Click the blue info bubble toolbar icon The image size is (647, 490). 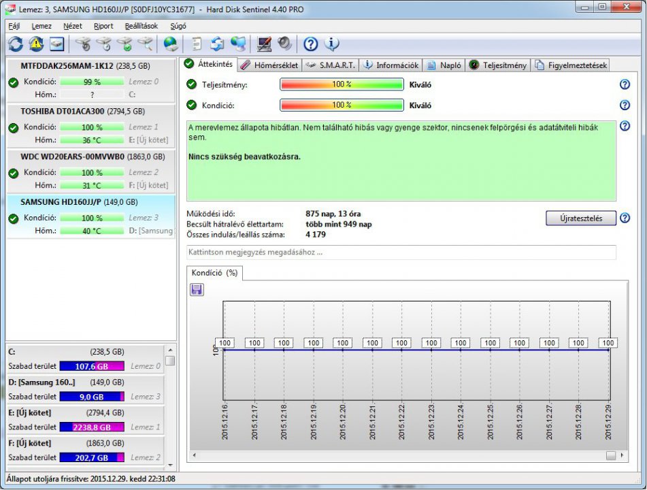(x=331, y=44)
